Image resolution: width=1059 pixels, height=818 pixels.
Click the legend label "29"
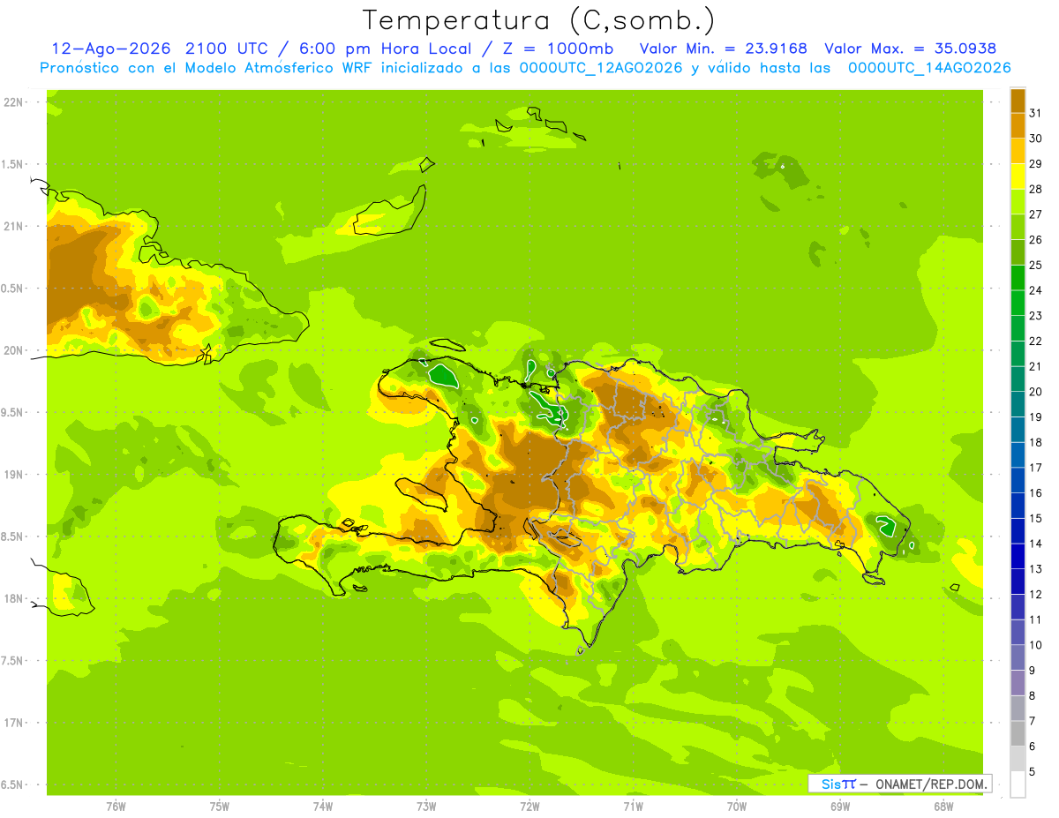point(1036,163)
